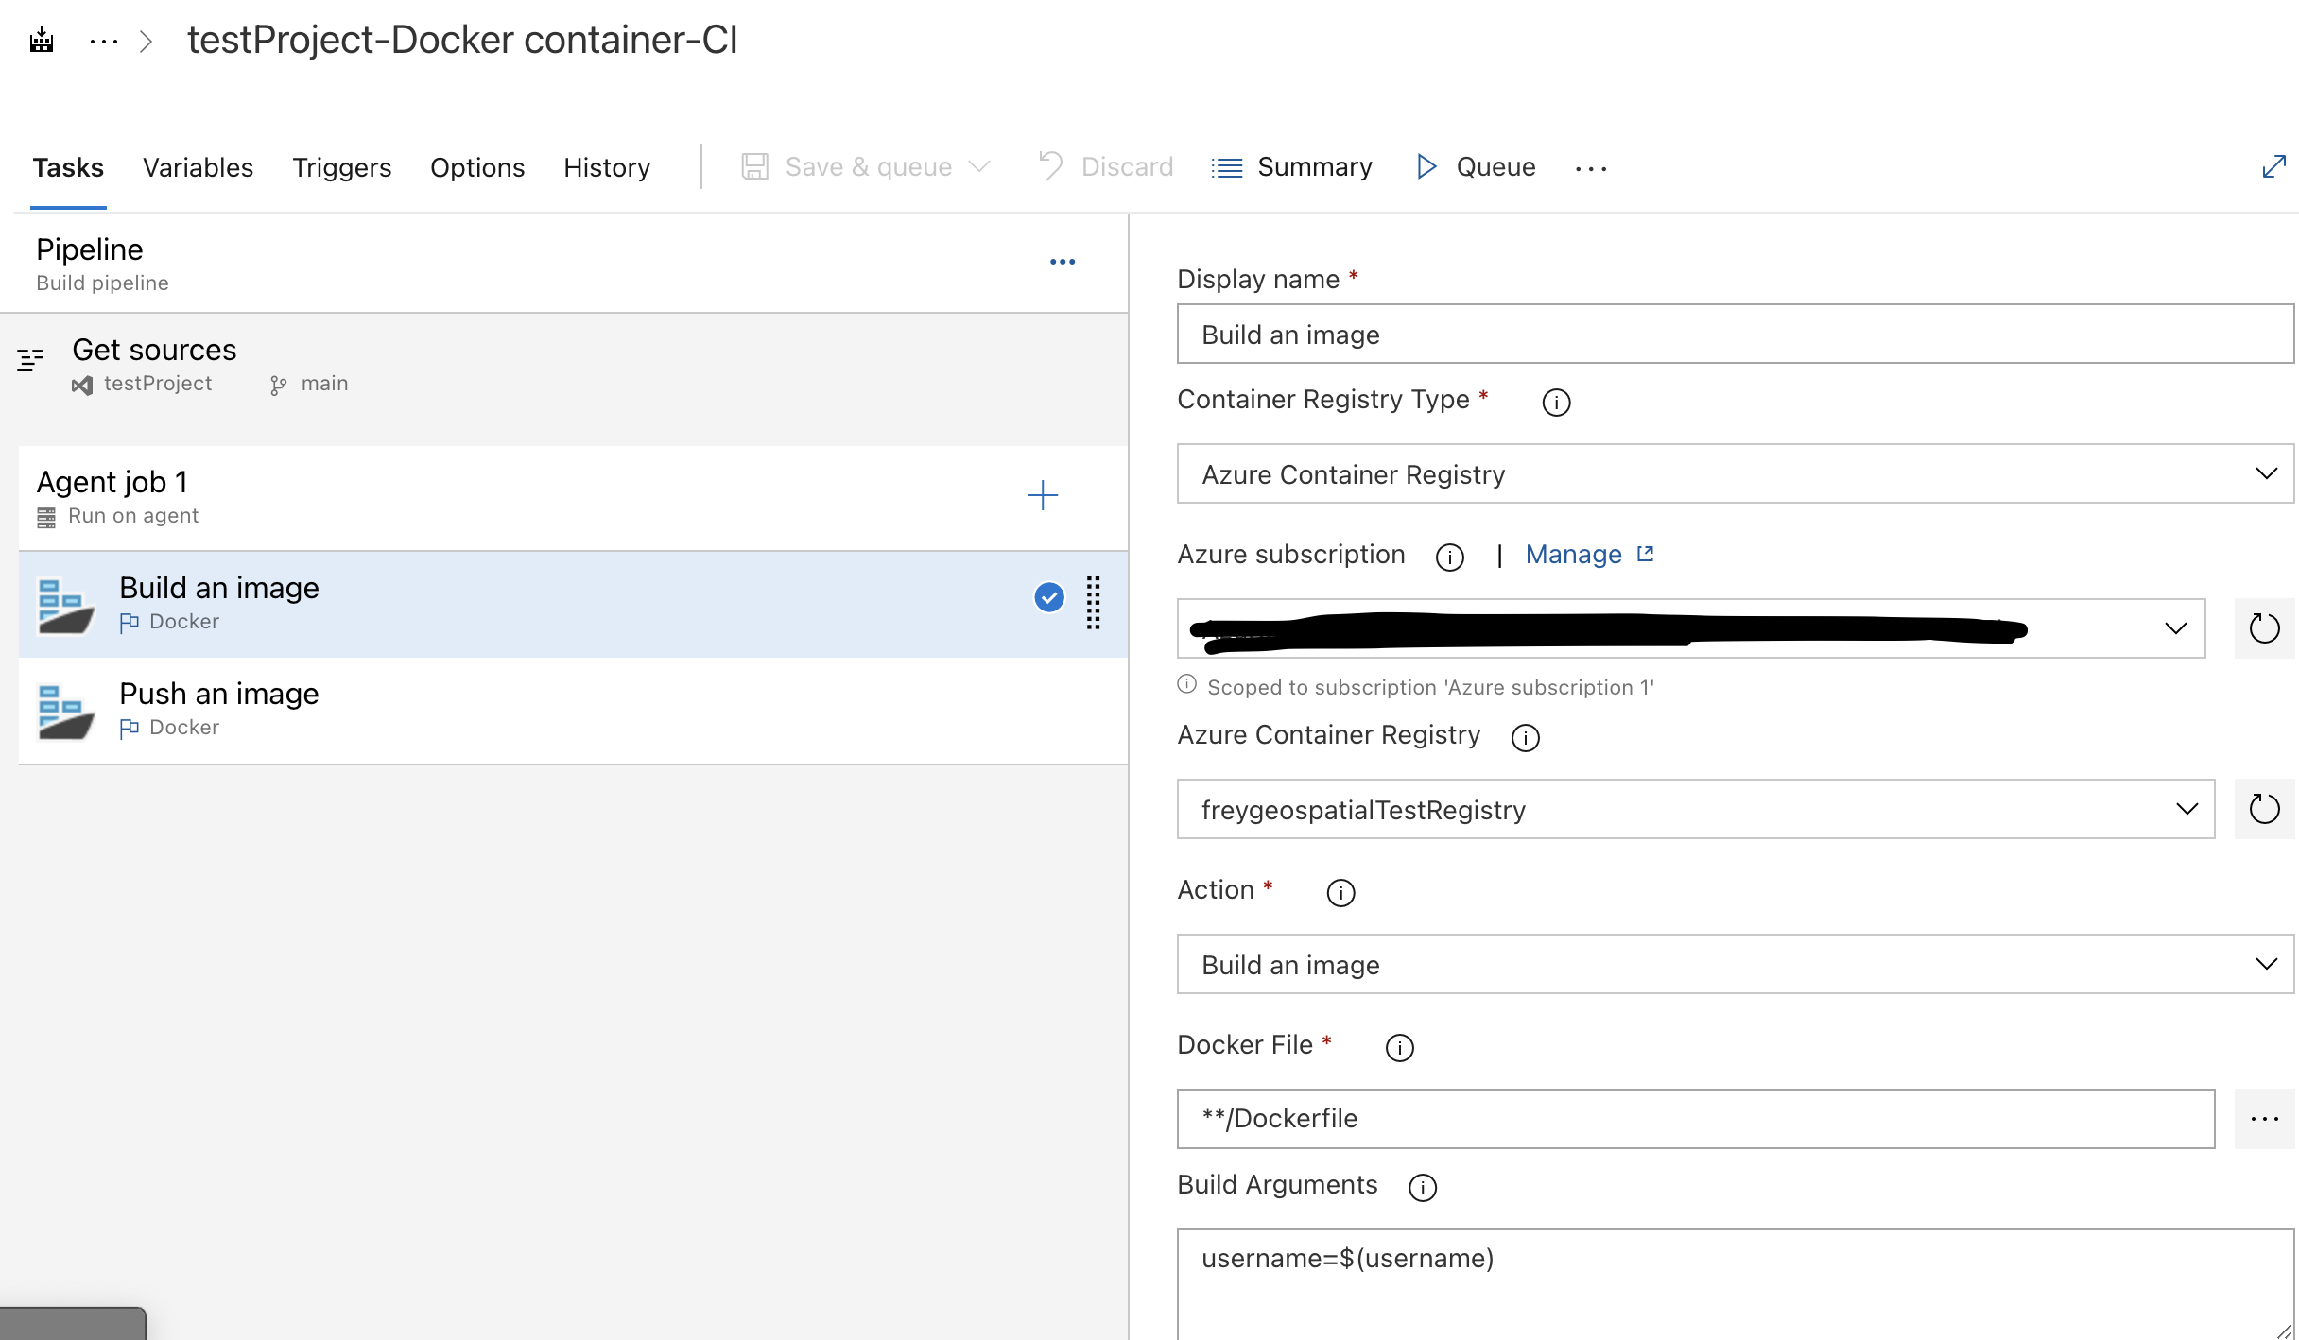Open the Pipeline row more options menu

(1063, 262)
